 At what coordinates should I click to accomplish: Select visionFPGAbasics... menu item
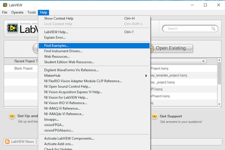94,130
